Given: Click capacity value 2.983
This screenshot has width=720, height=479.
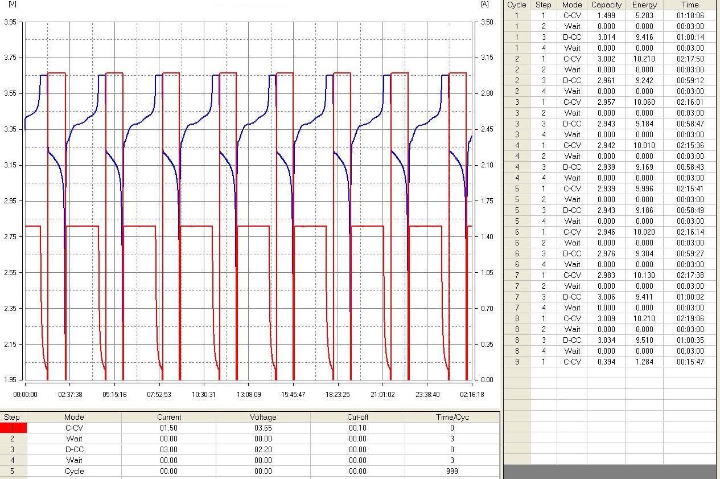Looking at the screenshot, I should [x=606, y=275].
